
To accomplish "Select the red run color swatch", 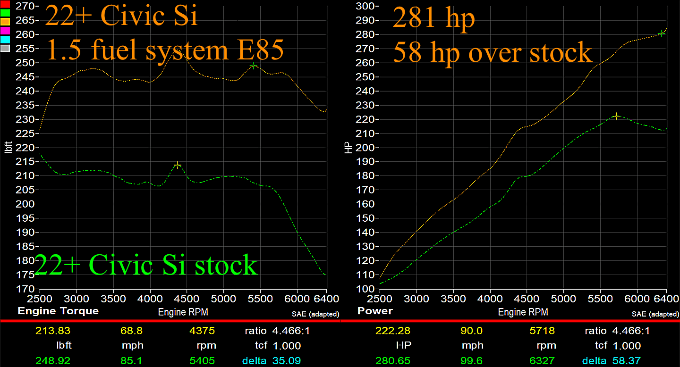I will pos(5,5).
